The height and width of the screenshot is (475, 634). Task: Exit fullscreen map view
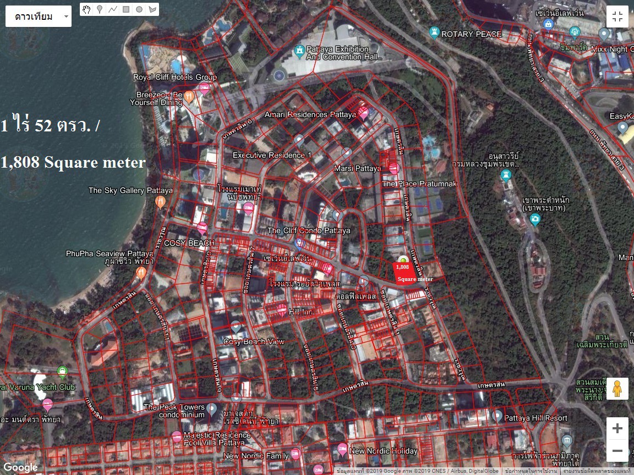coord(617,16)
